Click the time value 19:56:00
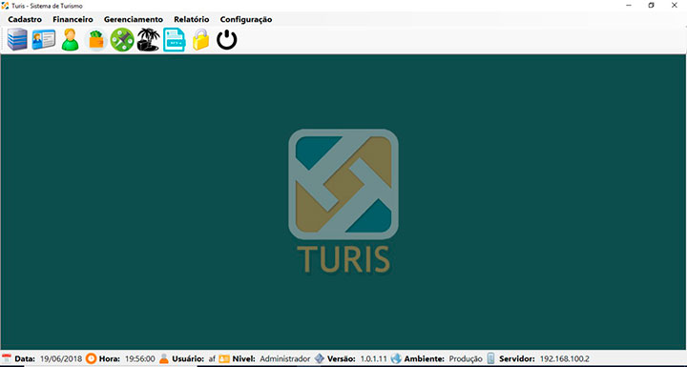The width and height of the screenshot is (687, 367). click(x=139, y=358)
